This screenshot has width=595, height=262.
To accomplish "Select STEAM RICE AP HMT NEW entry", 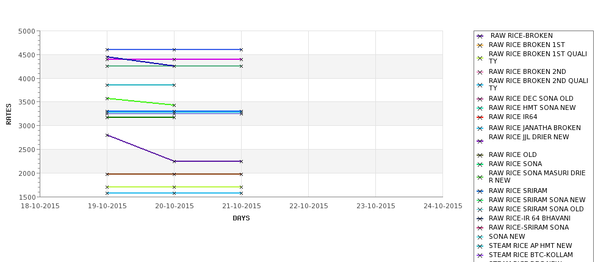I will tap(530, 246).
